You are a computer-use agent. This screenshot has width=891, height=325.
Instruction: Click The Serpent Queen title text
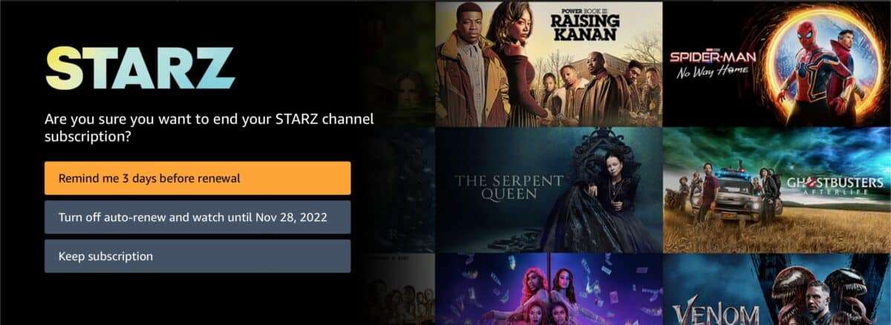click(509, 187)
